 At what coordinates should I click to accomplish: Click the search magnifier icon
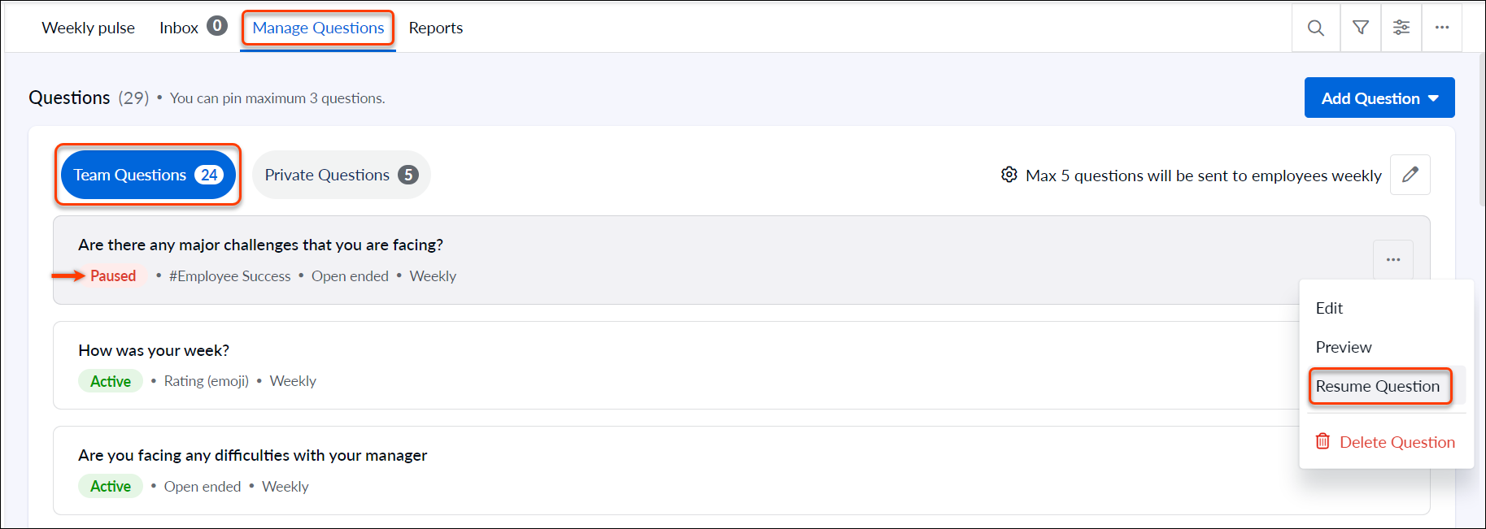pos(1315,28)
